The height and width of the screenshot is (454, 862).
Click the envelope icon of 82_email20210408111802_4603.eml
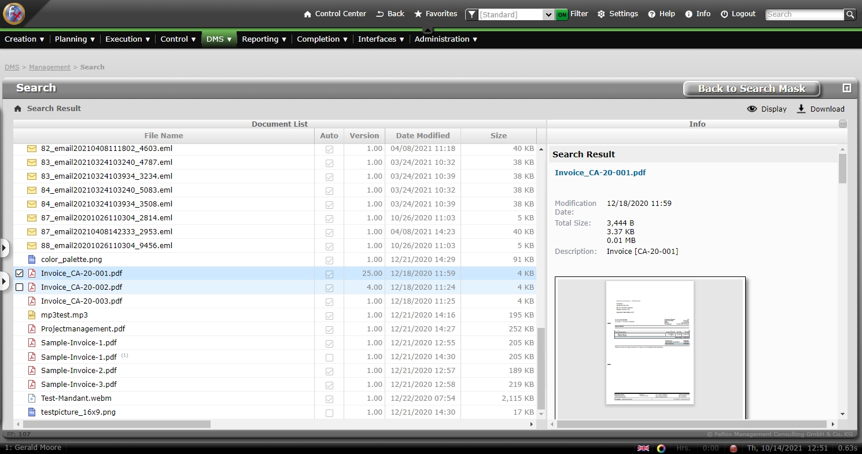pos(32,149)
